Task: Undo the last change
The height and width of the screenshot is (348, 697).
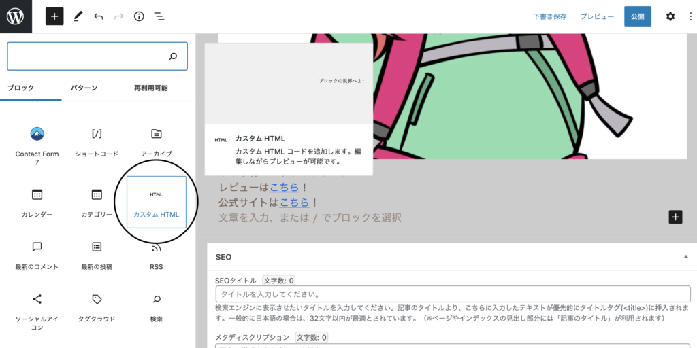Action: coord(98,16)
